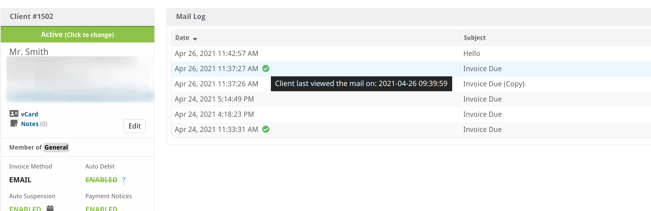Viewport: 651px width, 211px height.
Task: Click the vCard contact card icon
Action: pos(14,114)
